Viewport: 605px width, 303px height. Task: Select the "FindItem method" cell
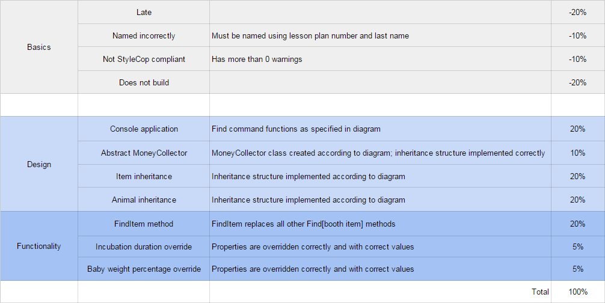click(144, 224)
